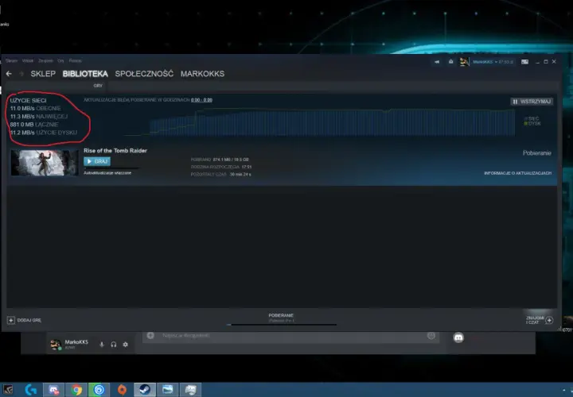
Task: Open ZNAJOMI I CZAT friends list
Action: [x=535, y=320]
